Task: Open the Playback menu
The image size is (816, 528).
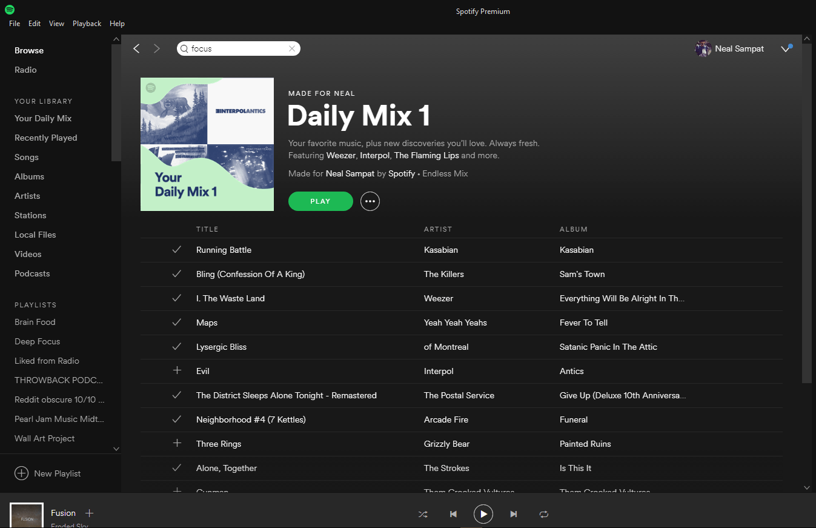Action: point(87,24)
